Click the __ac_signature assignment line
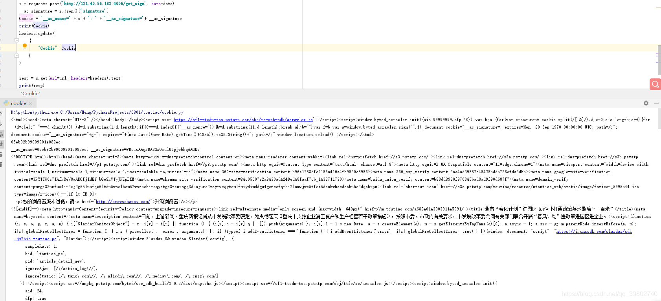 coord(64,11)
